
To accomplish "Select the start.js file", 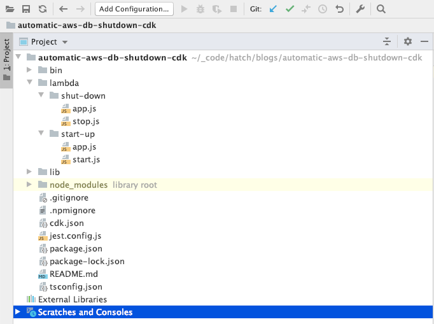I will click(x=223, y=160).
